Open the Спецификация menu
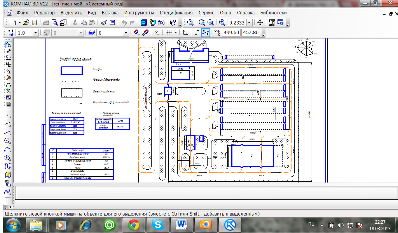The width and height of the screenshot is (398, 233). [x=176, y=13]
